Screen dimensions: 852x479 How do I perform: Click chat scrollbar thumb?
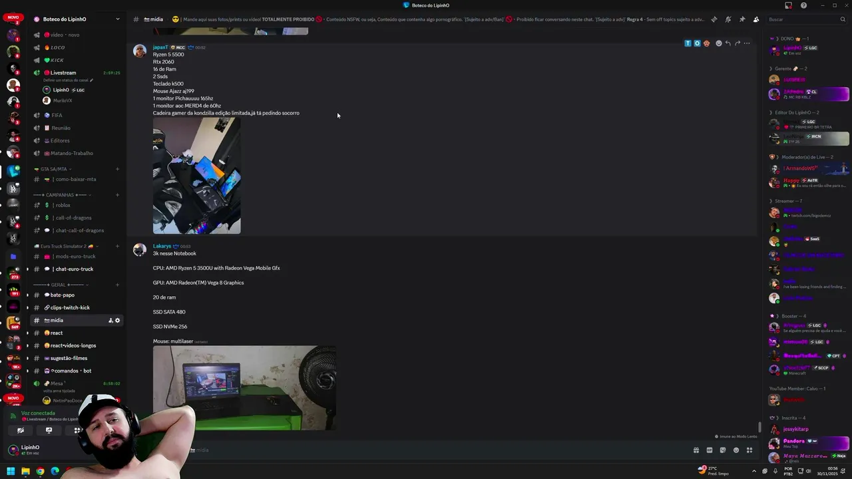click(x=759, y=427)
